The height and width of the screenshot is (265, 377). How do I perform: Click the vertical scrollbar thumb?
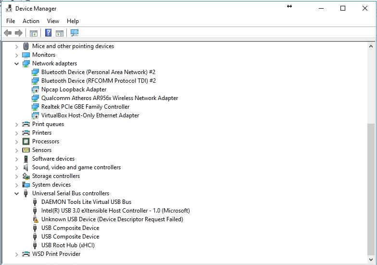(371, 189)
